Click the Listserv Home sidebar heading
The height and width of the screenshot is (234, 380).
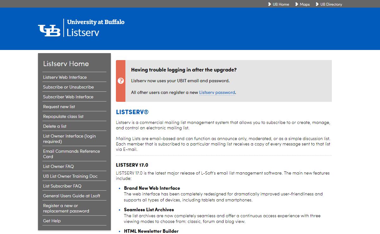tap(66, 64)
